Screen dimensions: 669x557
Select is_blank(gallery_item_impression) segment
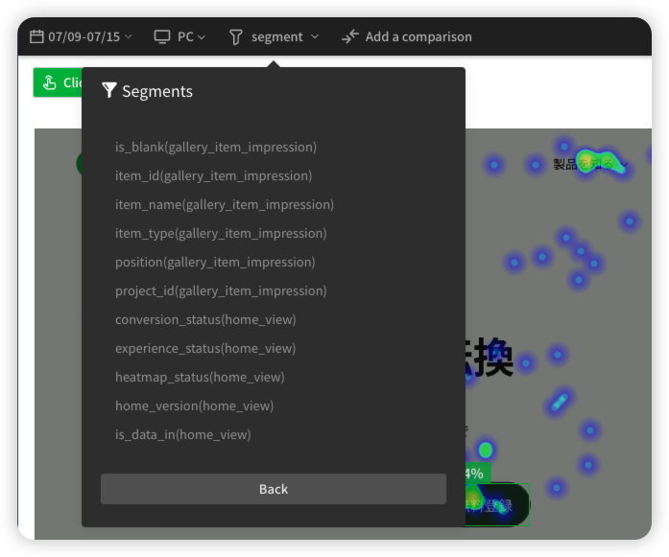coord(216,147)
